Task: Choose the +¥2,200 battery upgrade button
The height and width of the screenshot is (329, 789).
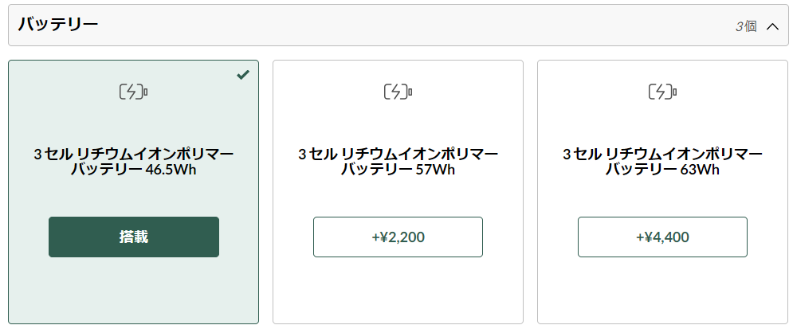Action: pyautogui.click(x=398, y=237)
